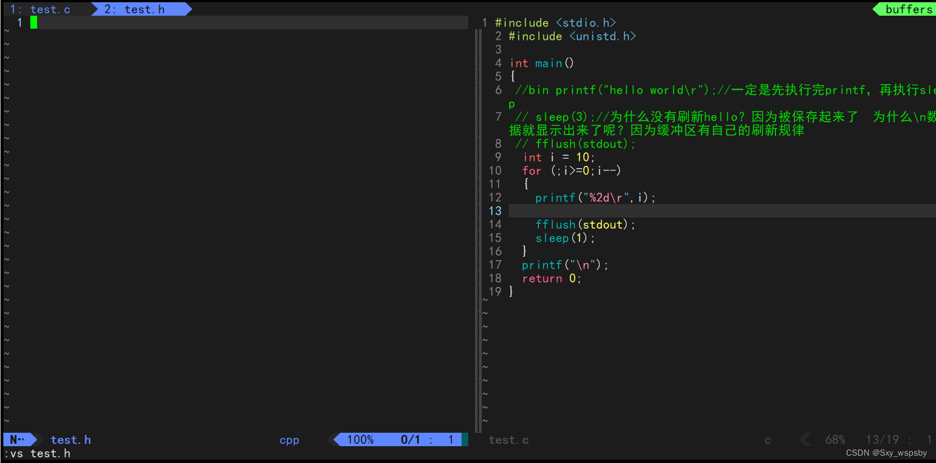The height and width of the screenshot is (463, 936).
Task: Click the sleep(1); line
Action: [565, 238]
